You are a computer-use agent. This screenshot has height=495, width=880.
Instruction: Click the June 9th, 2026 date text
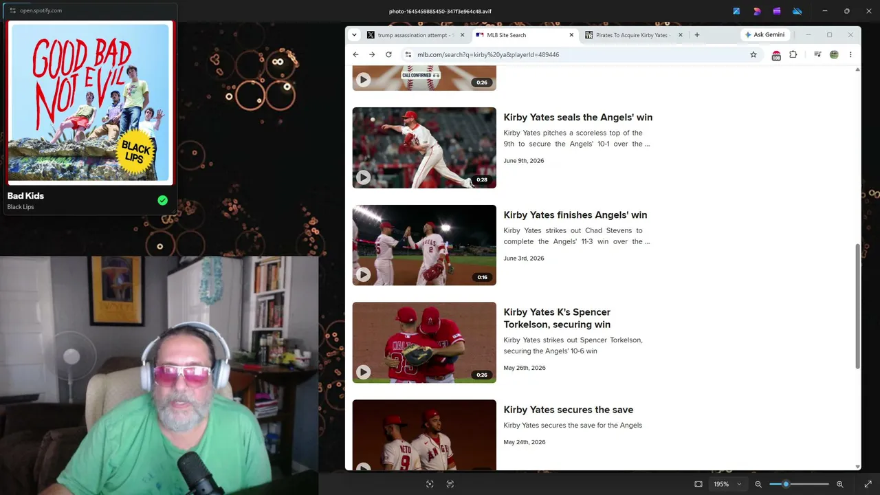523,161
